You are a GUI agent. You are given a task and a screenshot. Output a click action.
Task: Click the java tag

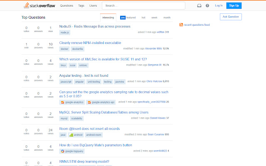click(x=63, y=135)
